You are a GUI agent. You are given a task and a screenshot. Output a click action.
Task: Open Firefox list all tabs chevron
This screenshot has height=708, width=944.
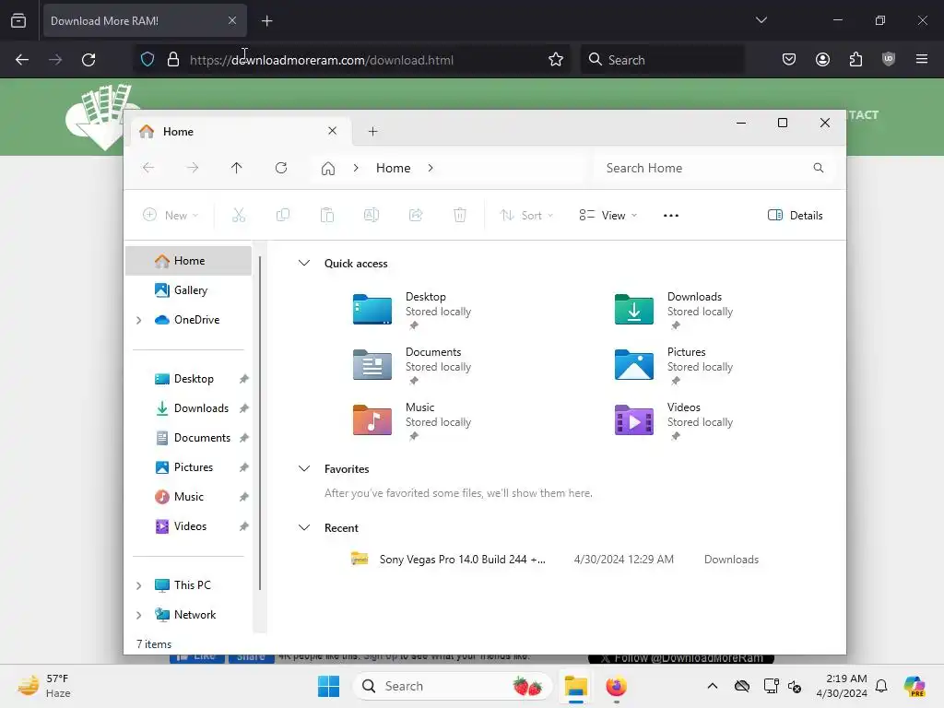click(761, 20)
